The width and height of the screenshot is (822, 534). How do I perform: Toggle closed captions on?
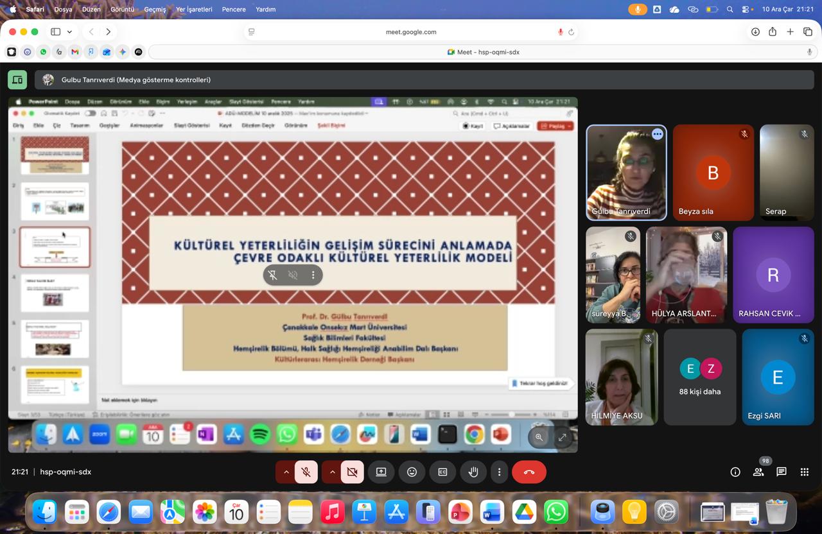pos(442,472)
